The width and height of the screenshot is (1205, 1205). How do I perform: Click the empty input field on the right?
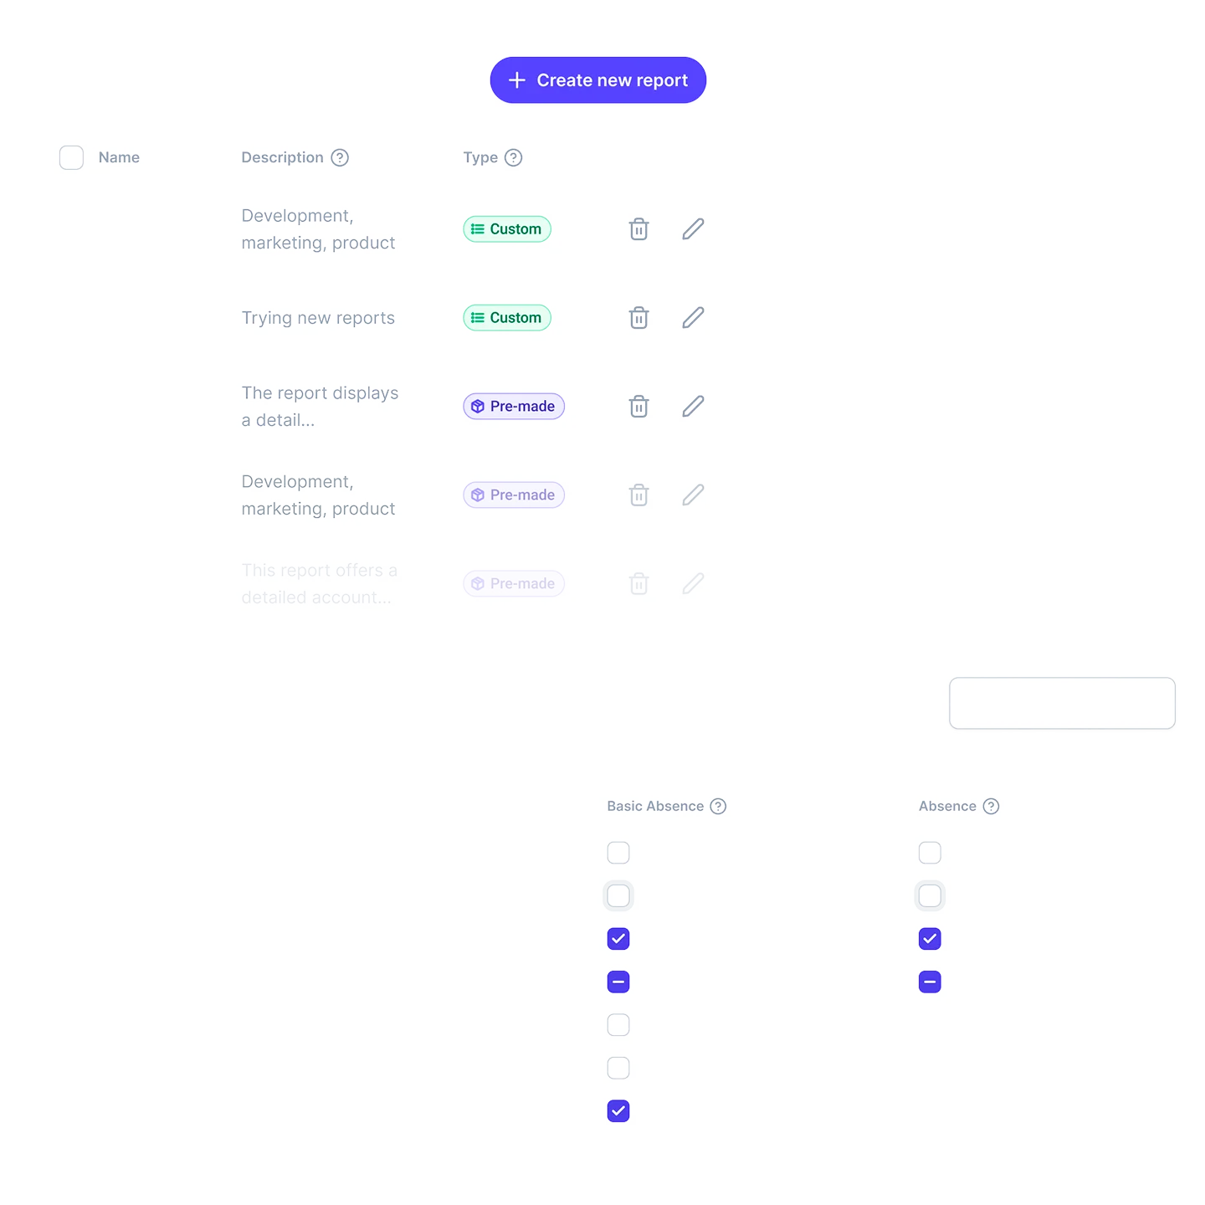(x=1062, y=704)
